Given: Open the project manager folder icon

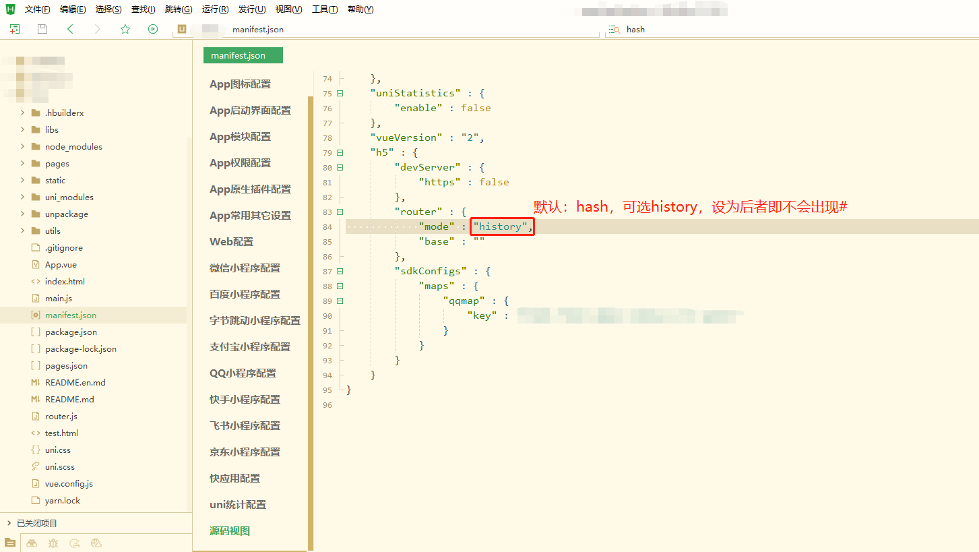Looking at the screenshot, I should [x=10, y=543].
